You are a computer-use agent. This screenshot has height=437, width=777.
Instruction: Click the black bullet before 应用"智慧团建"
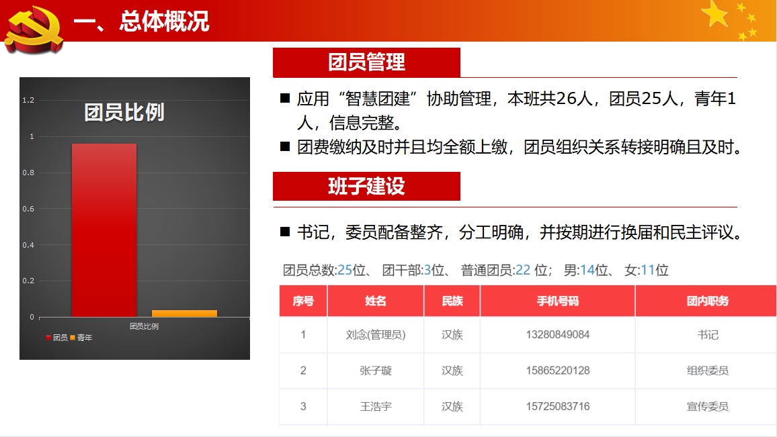[285, 99]
